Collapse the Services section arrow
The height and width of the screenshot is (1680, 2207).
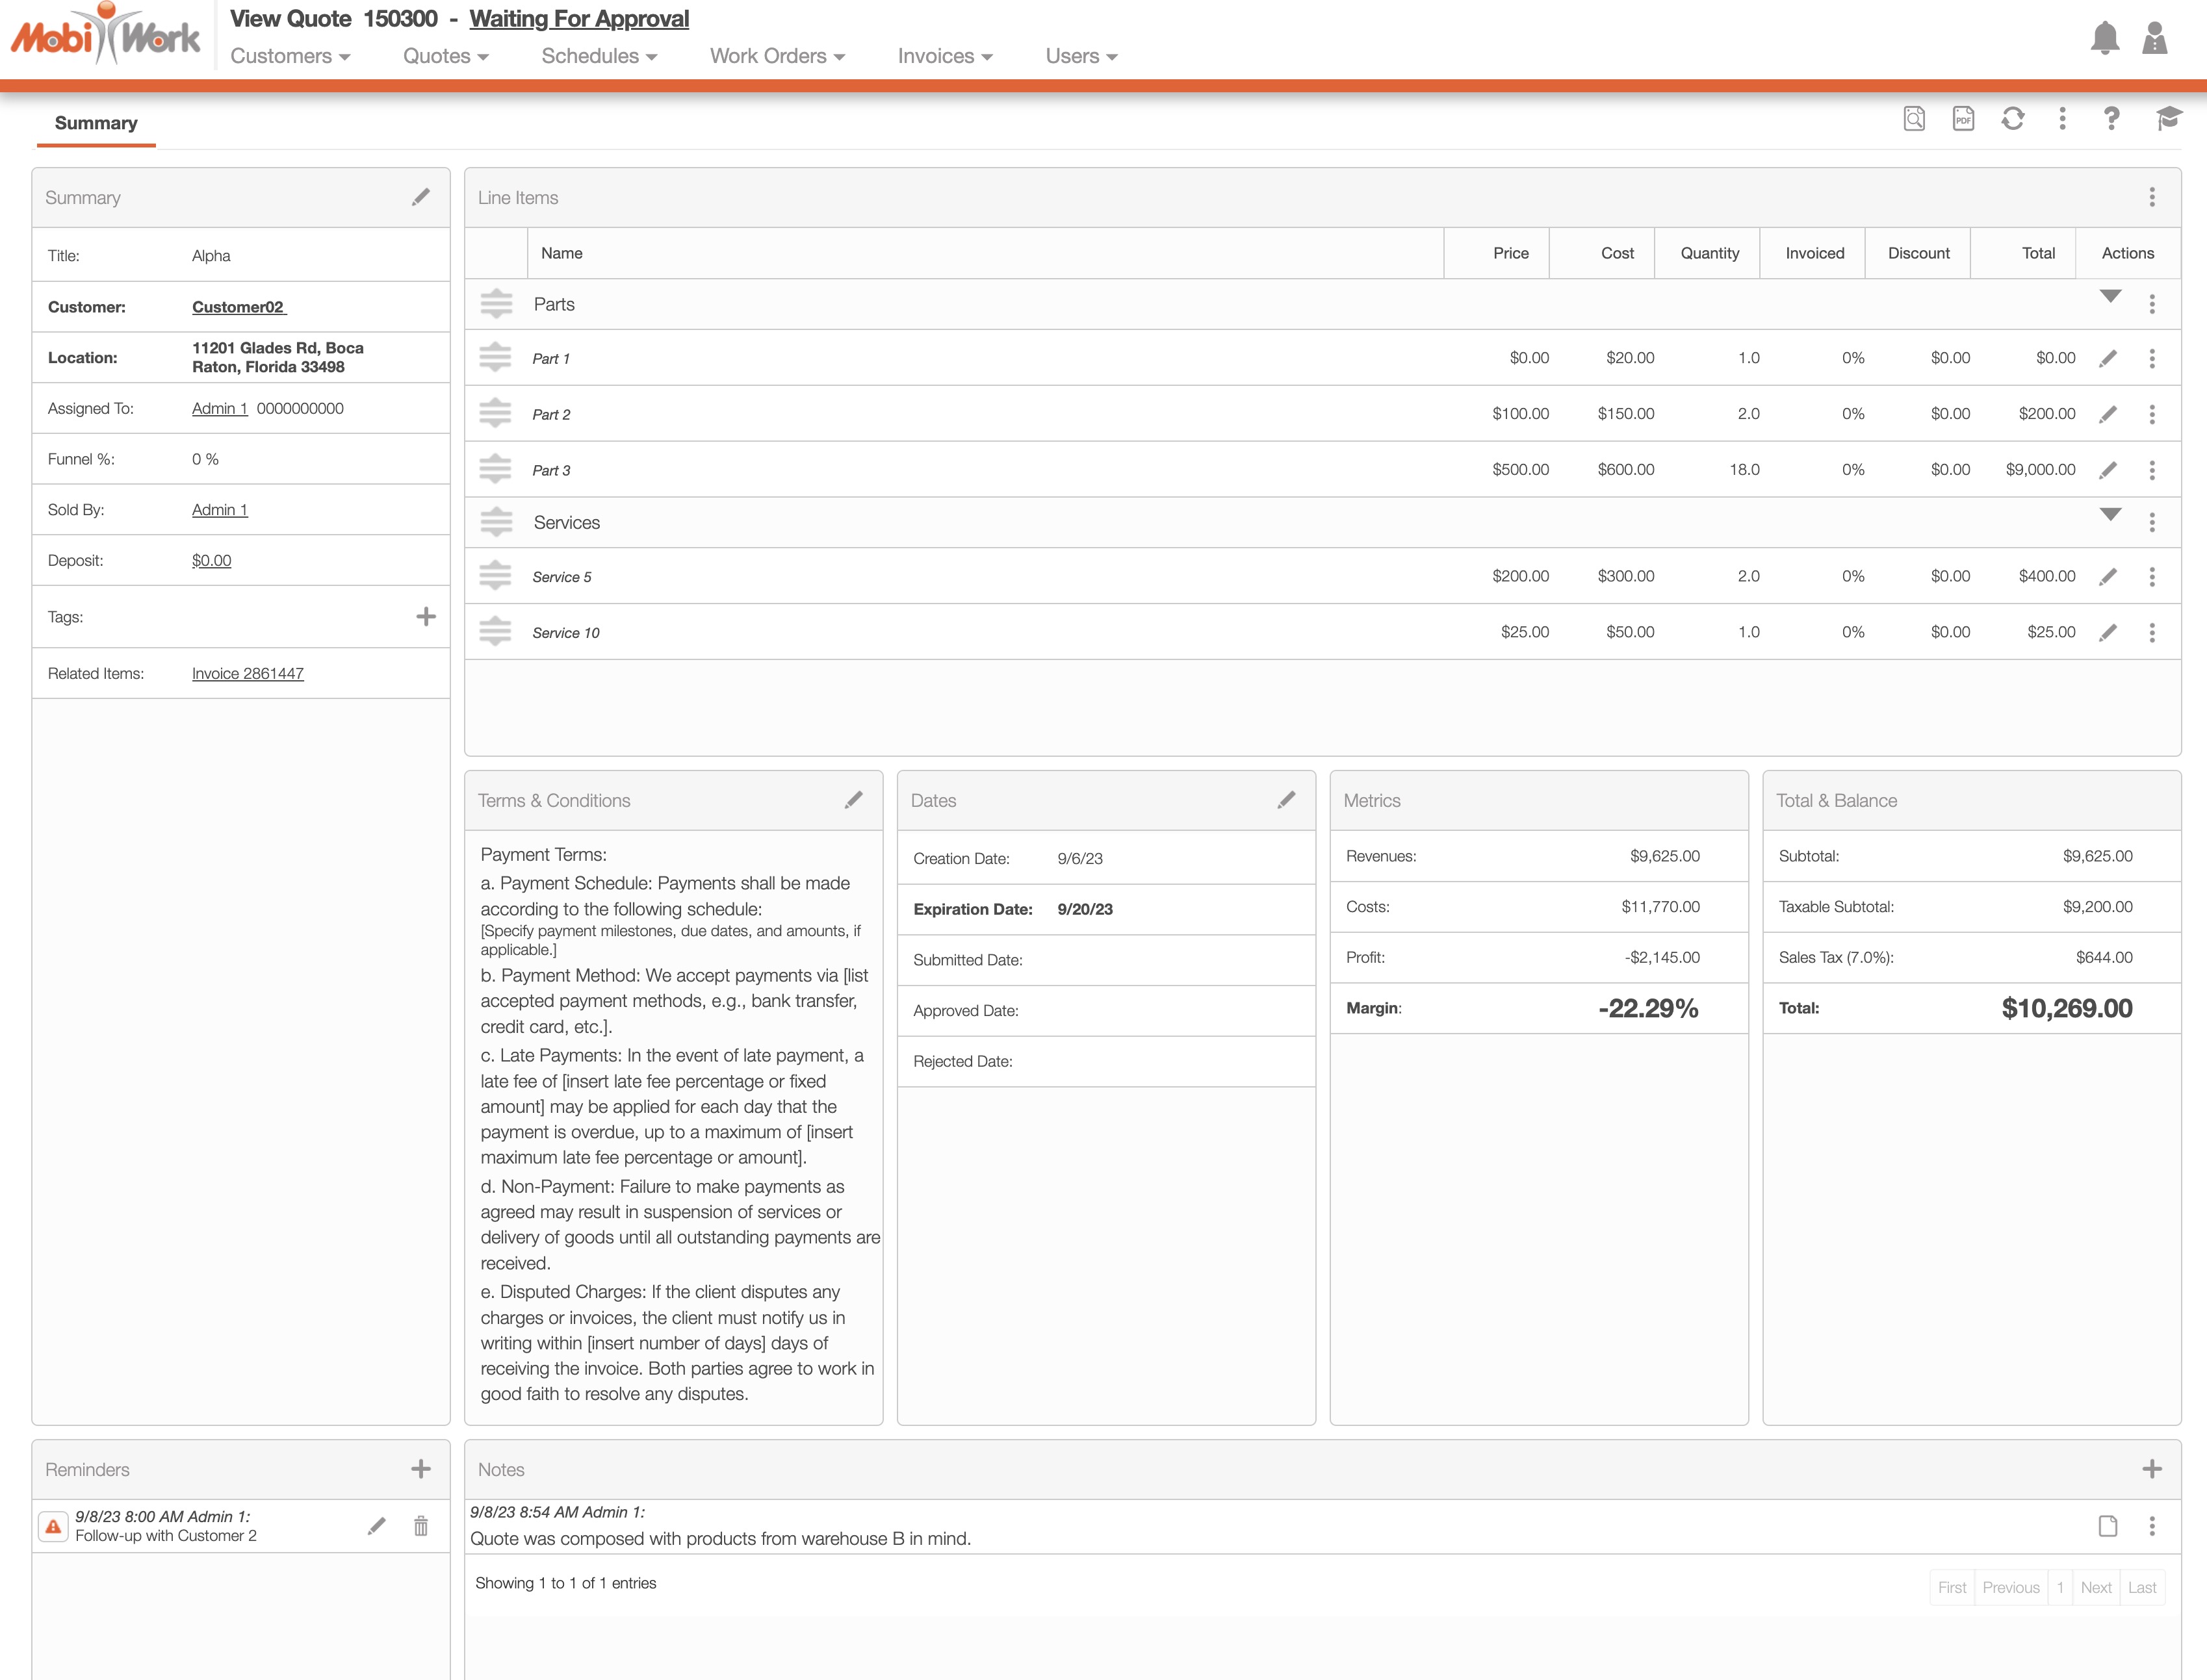pyautogui.click(x=2110, y=514)
